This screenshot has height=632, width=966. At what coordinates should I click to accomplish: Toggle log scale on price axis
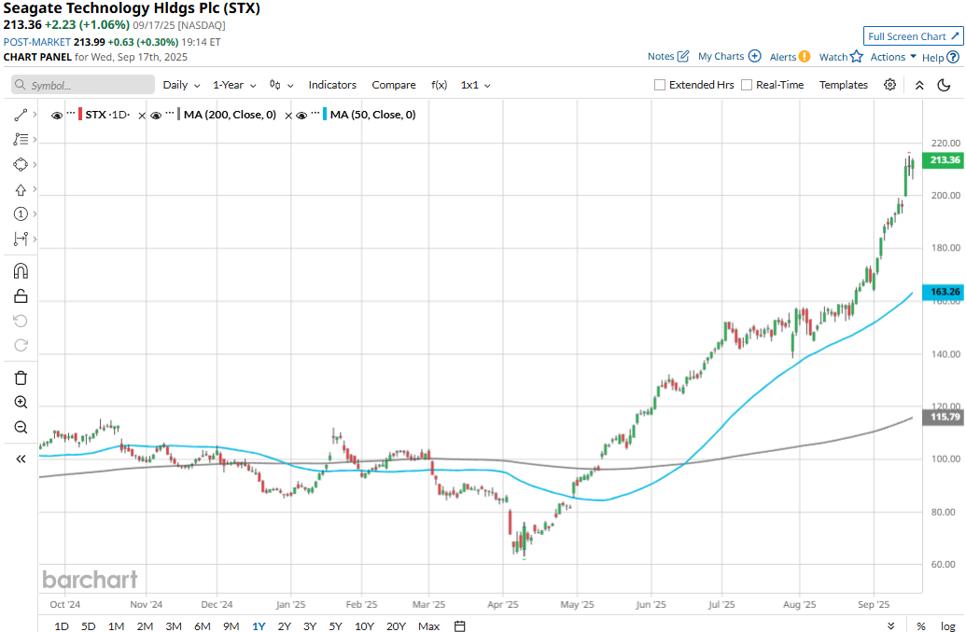click(x=947, y=625)
